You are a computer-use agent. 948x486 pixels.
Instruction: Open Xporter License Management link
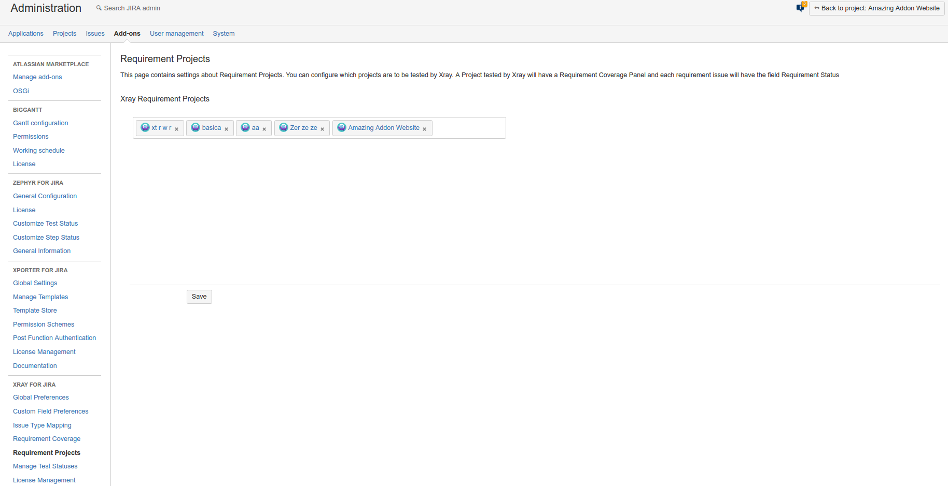point(44,352)
